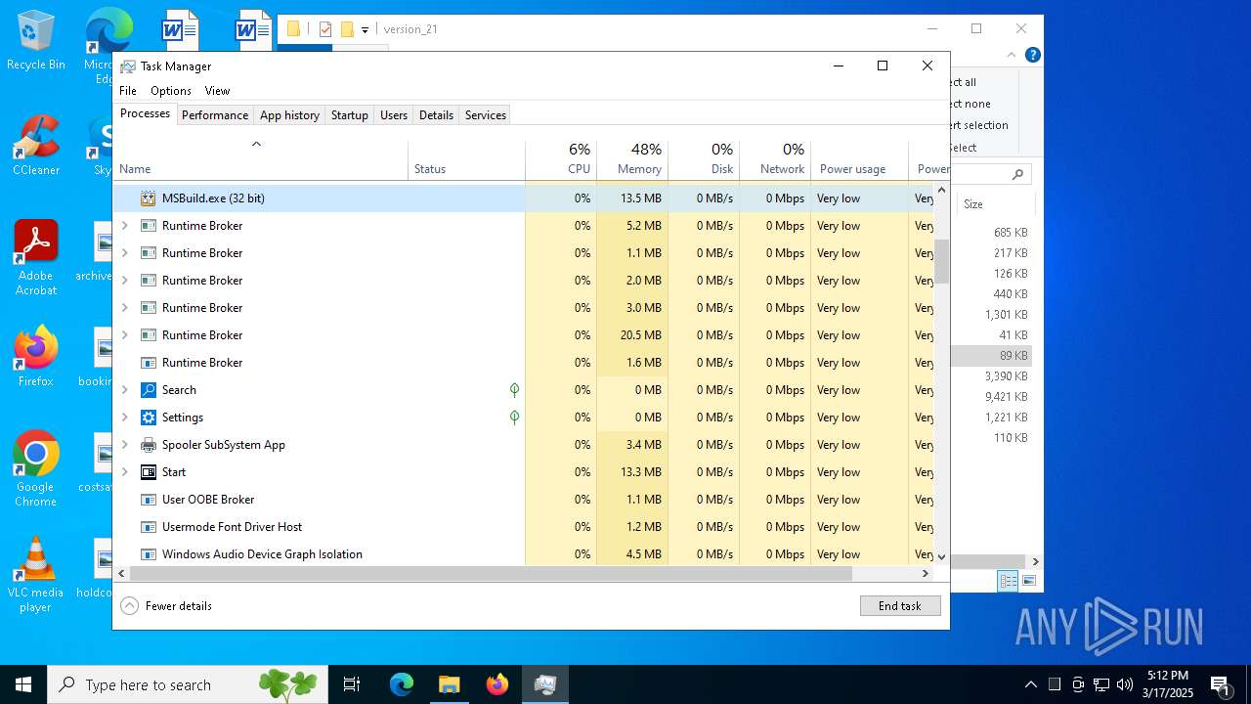Screen dimensions: 1251x704
Task: Open Recycle Bin on desktop
Action: click(x=36, y=41)
